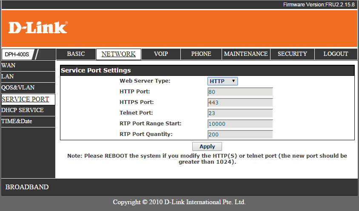Screen dimensions: 359x211
Task: Select LAN from the sidebar
Action: [8, 77]
